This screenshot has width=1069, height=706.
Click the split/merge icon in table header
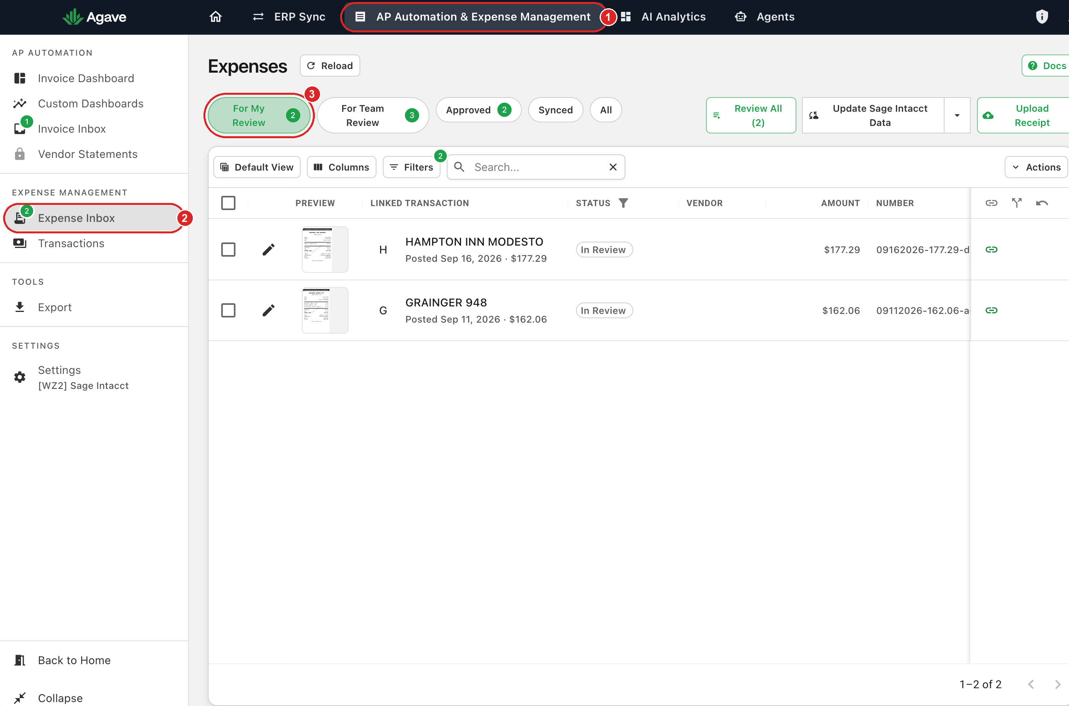pyautogui.click(x=1016, y=203)
